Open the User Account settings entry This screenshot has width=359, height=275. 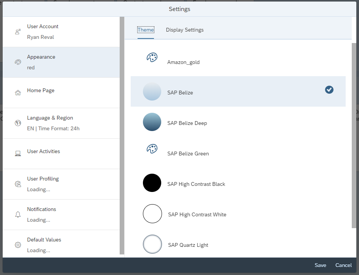coord(61,32)
